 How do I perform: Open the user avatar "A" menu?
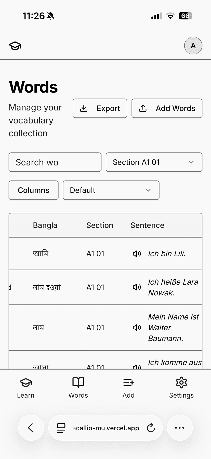tap(193, 46)
